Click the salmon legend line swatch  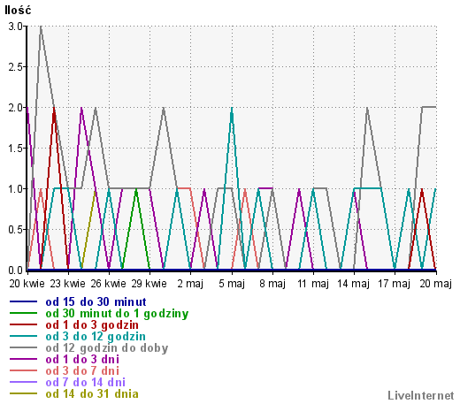click(x=23, y=370)
